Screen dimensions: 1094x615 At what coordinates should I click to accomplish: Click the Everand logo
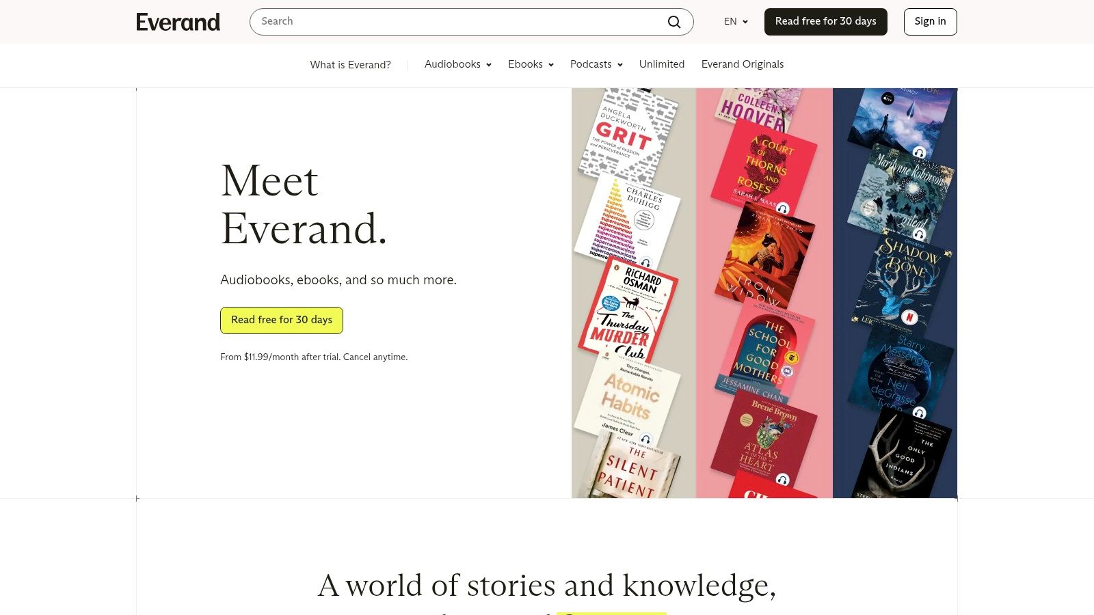pos(178,21)
